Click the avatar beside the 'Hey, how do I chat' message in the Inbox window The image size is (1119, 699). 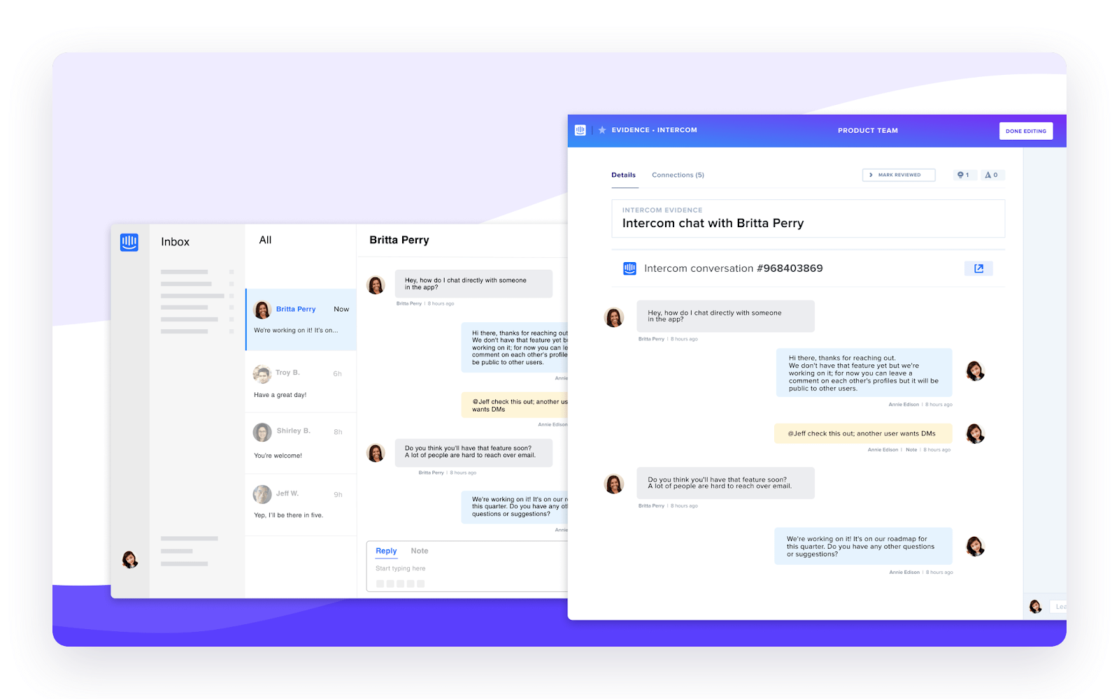[x=376, y=284]
